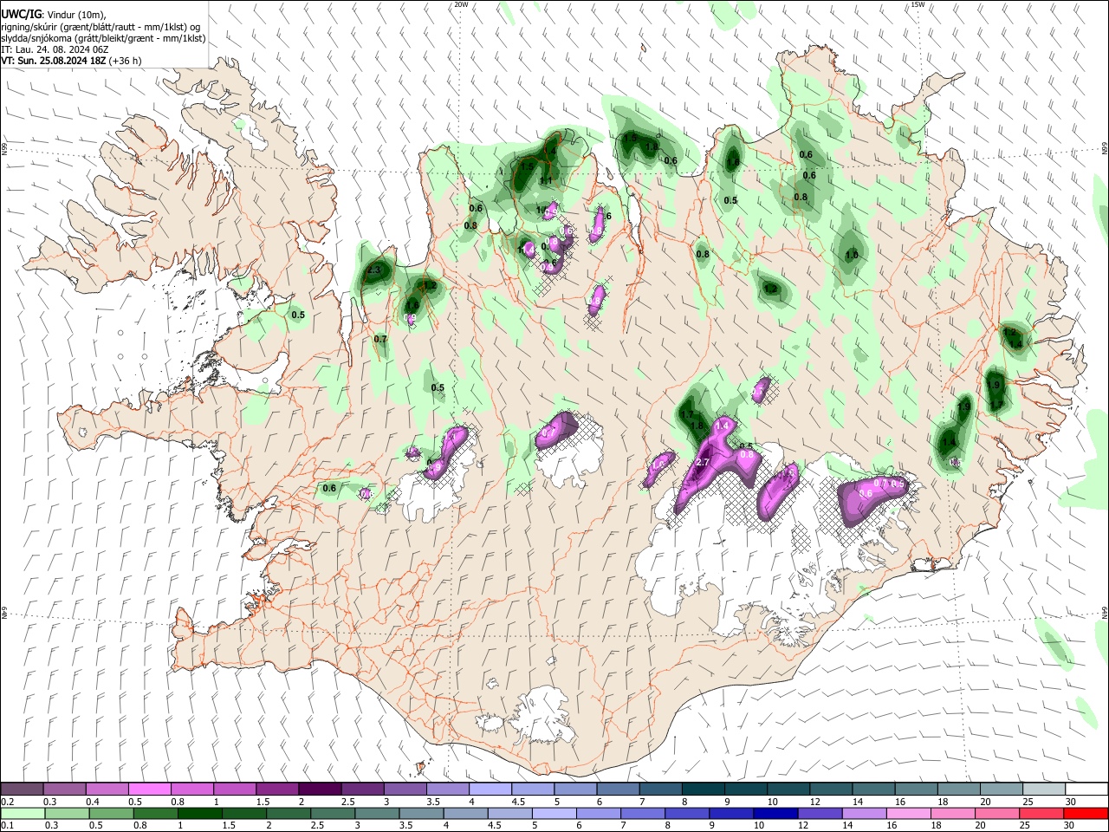Click the "slydda/snjókoma" description line
The width and height of the screenshot is (1109, 832).
(103, 38)
